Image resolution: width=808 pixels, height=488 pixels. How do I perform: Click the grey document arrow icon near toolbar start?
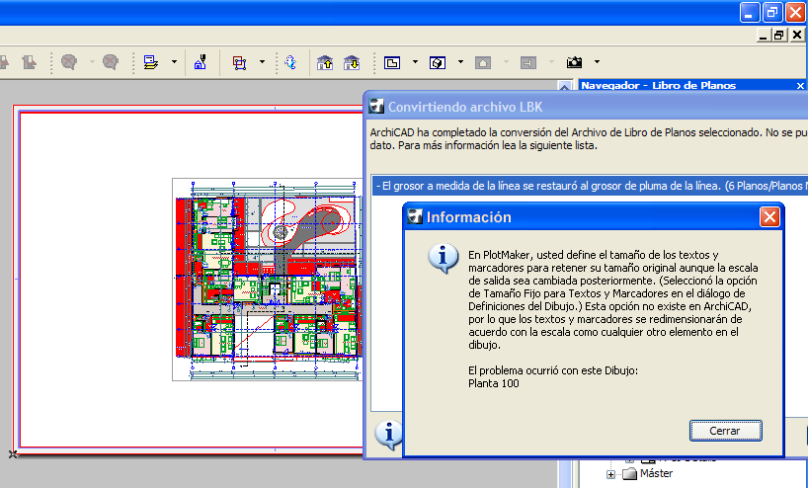(30, 62)
